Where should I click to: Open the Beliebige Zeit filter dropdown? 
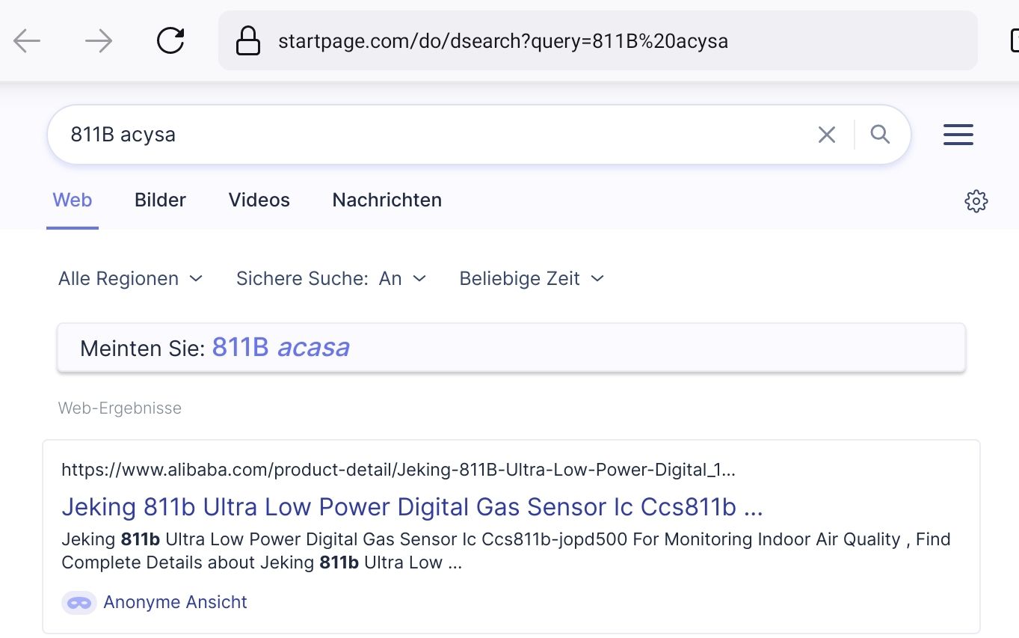point(532,279)
